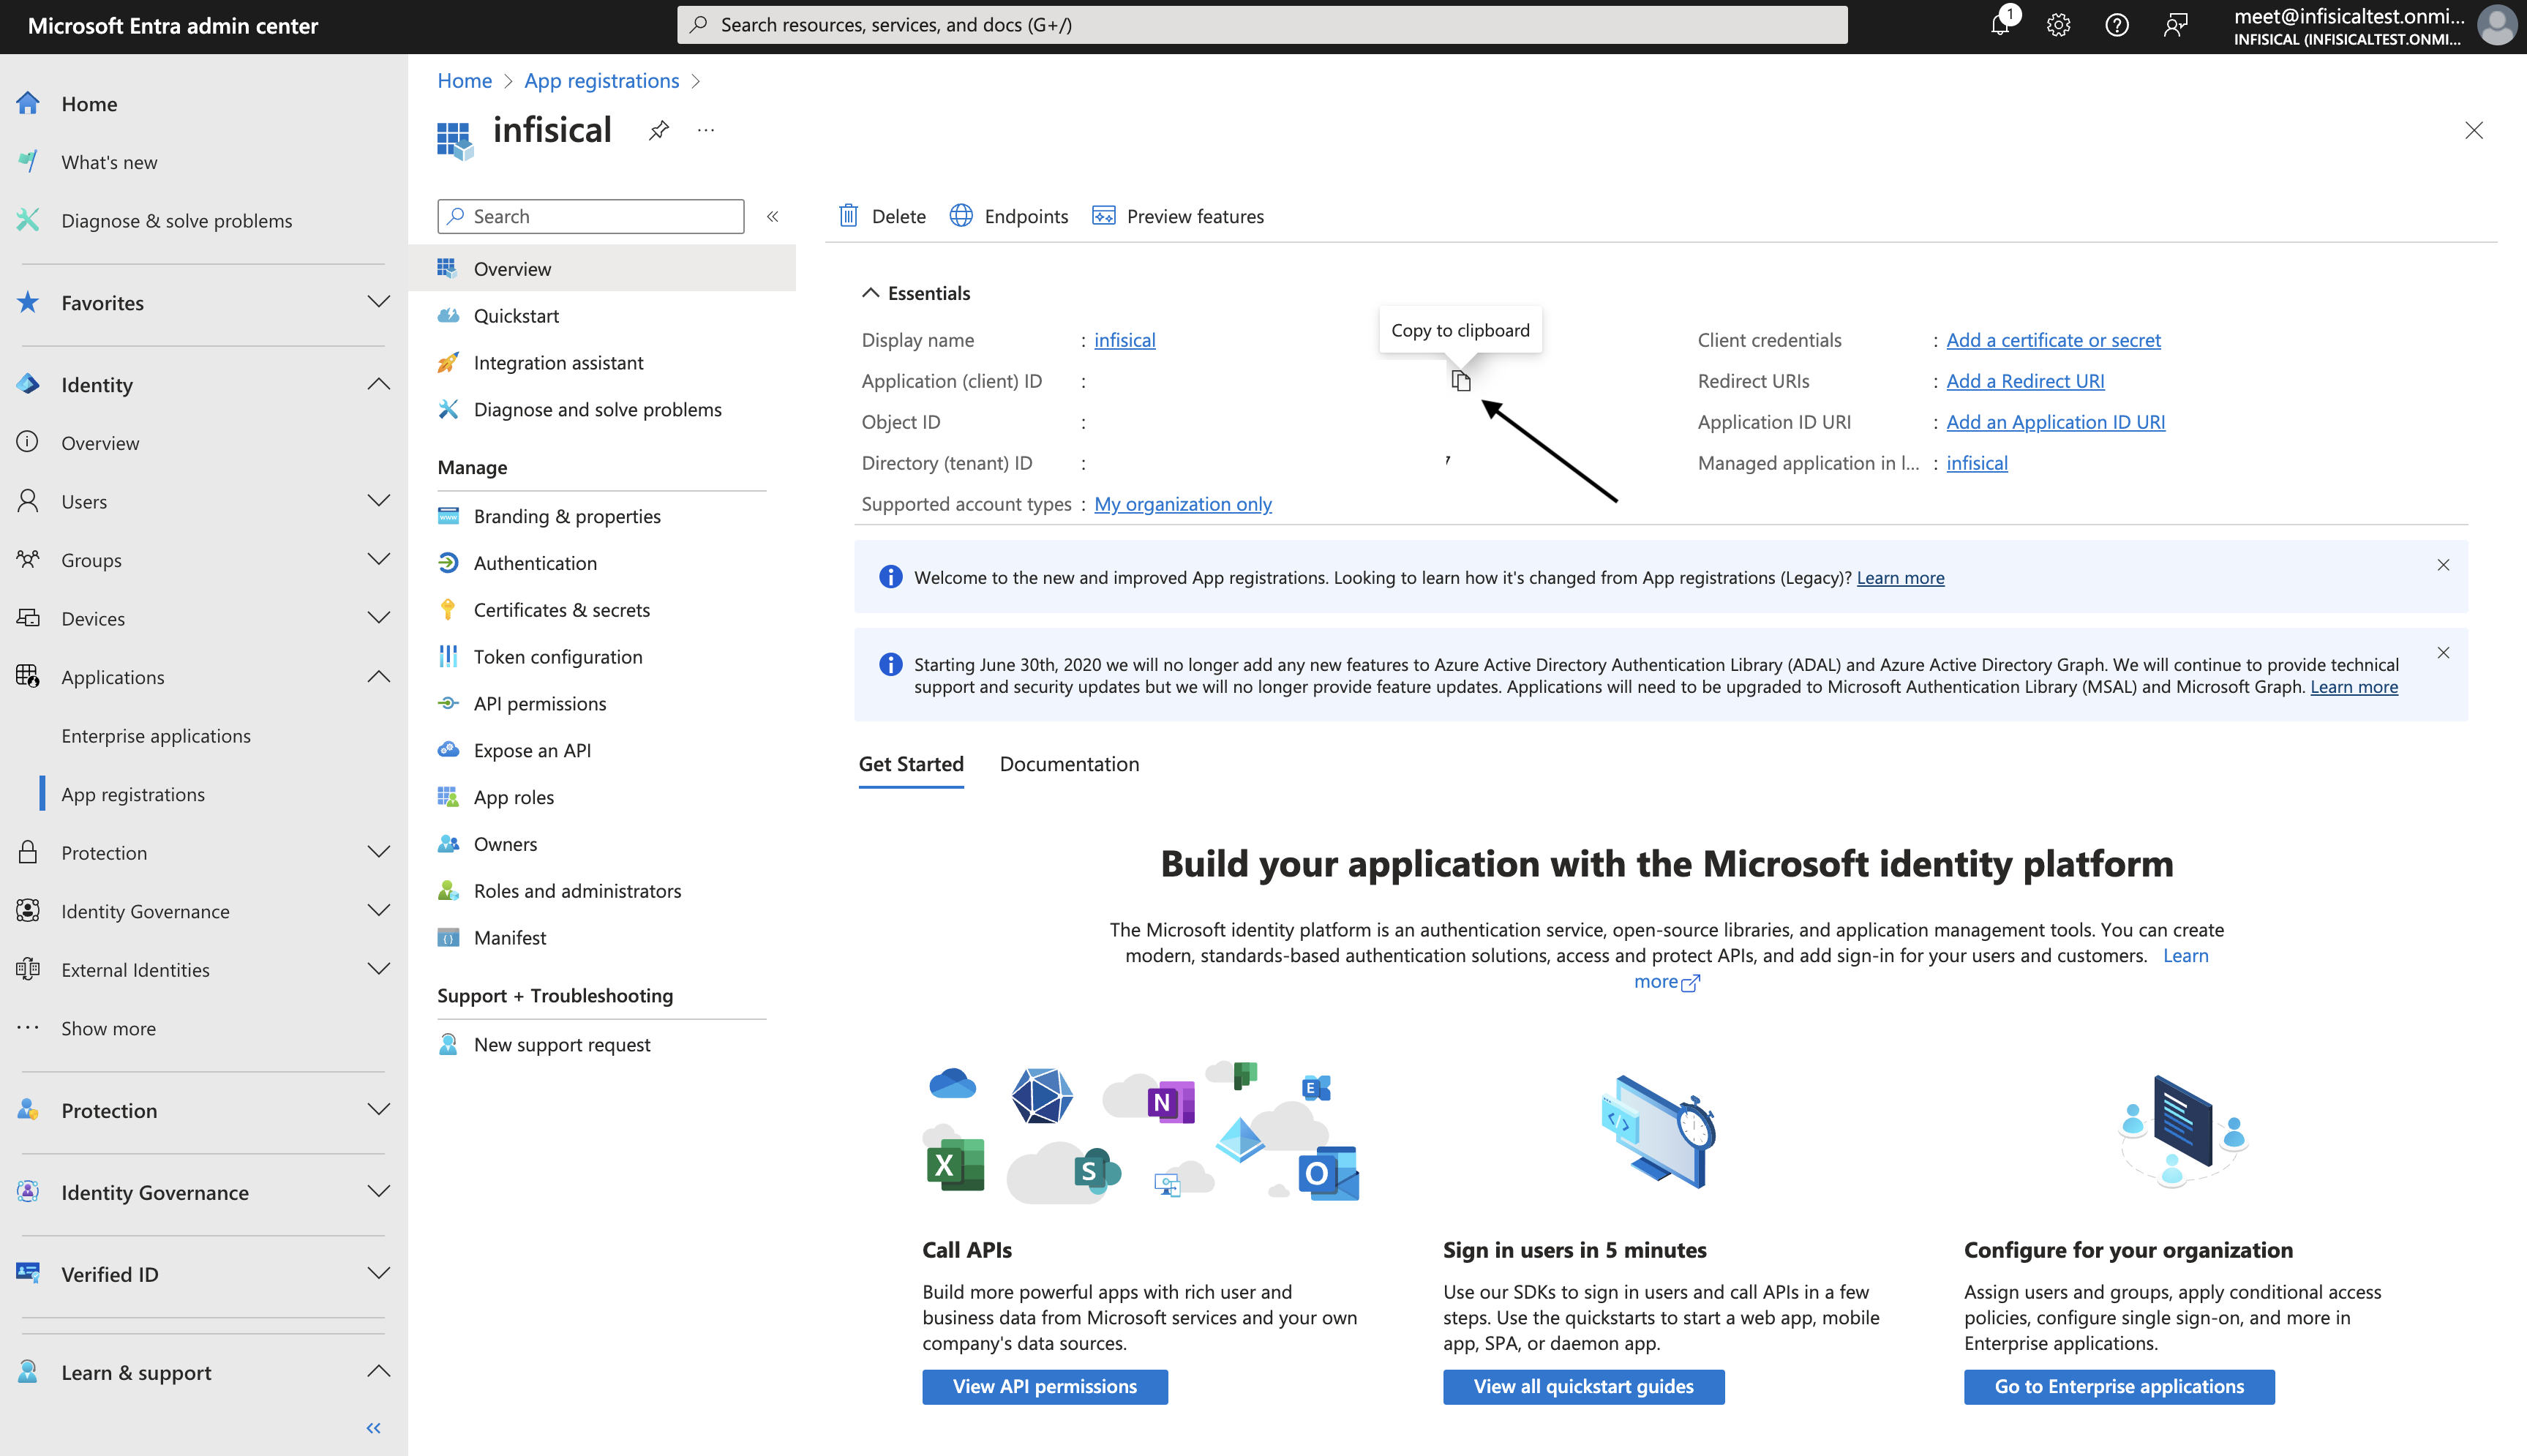The height and width of the screenshot is (1456, 2527).
Task: Open the notifications bell icon
Action: click(x=2000, y=24)
